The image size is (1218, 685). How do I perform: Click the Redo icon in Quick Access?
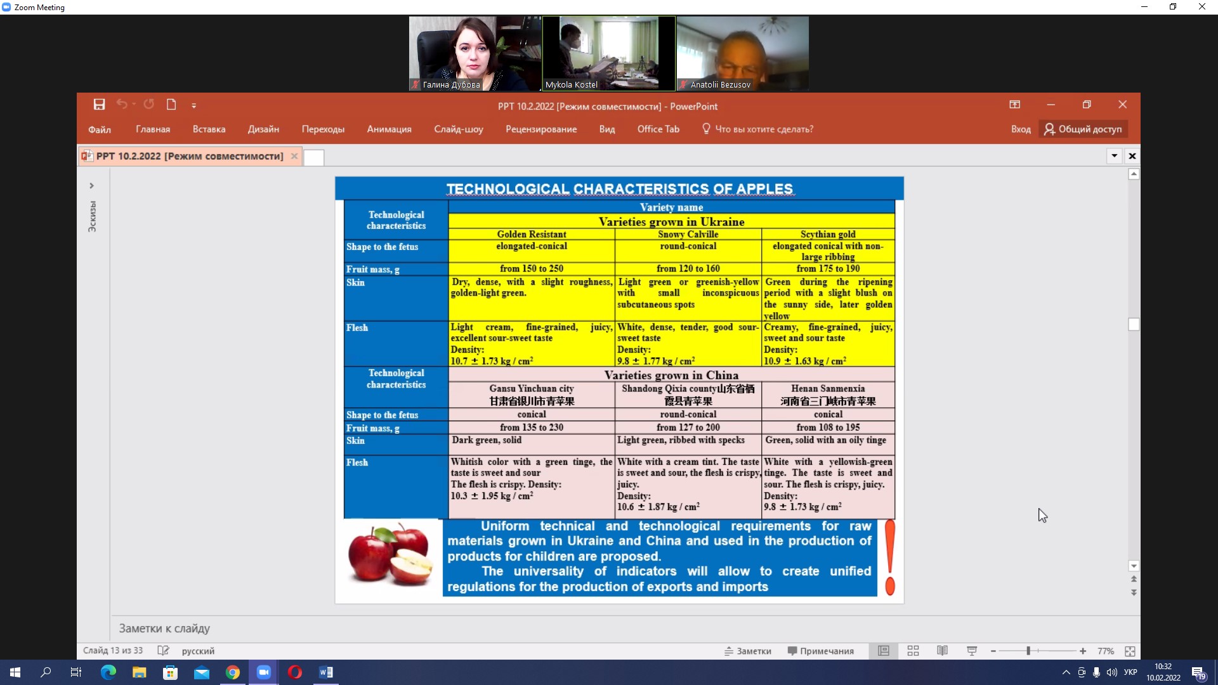(x=149, y=105)
